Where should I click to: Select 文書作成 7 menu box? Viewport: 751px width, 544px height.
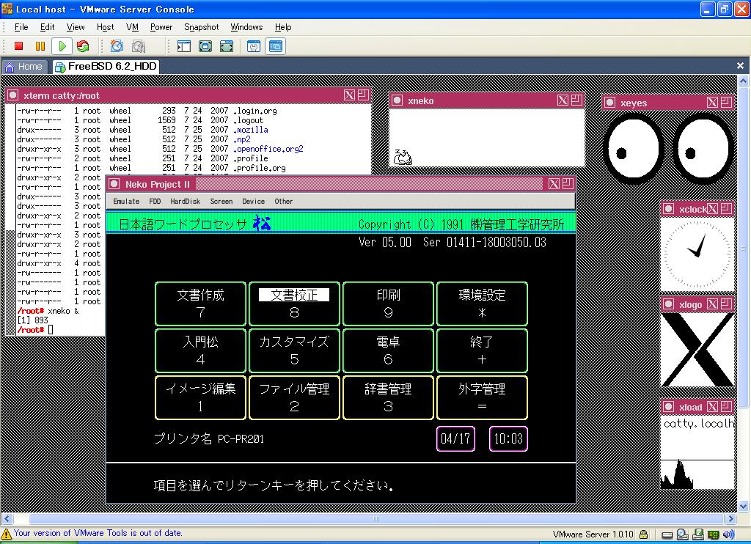(201, 304)
